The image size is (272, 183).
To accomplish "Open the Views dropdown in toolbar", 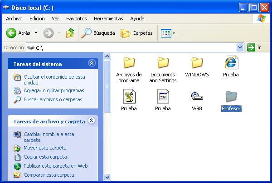I will [168, 33].
